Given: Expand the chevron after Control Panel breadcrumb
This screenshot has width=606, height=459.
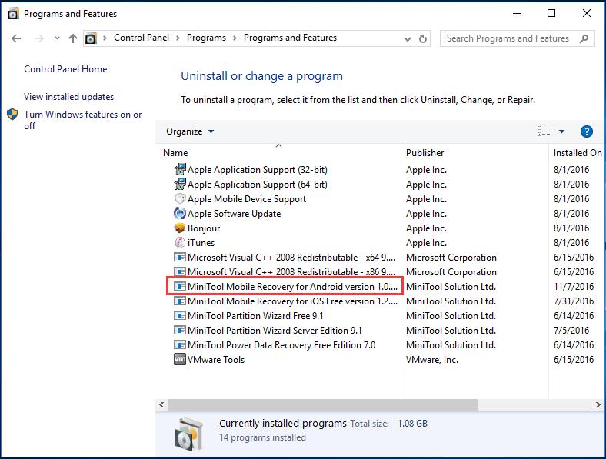Looking at the screenshot, I should (x=178, y=38).
